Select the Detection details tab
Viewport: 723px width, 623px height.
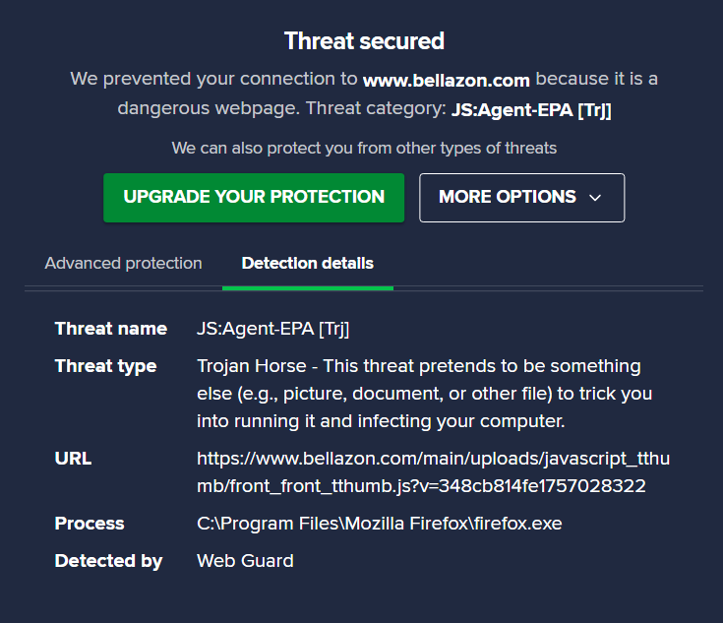[307, 264]
